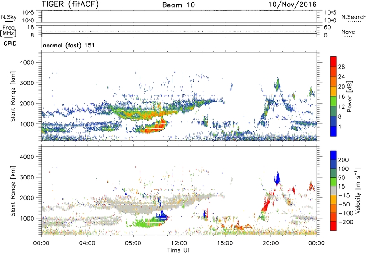The image size is (366, 253).
Task: Click the 08:00 time tick label
Action: 133,243
